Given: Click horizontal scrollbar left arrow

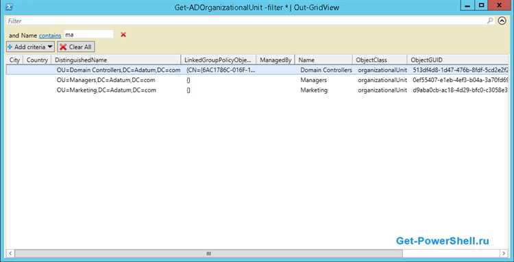Looking at the screenshot, I should [x=10, y=254].
